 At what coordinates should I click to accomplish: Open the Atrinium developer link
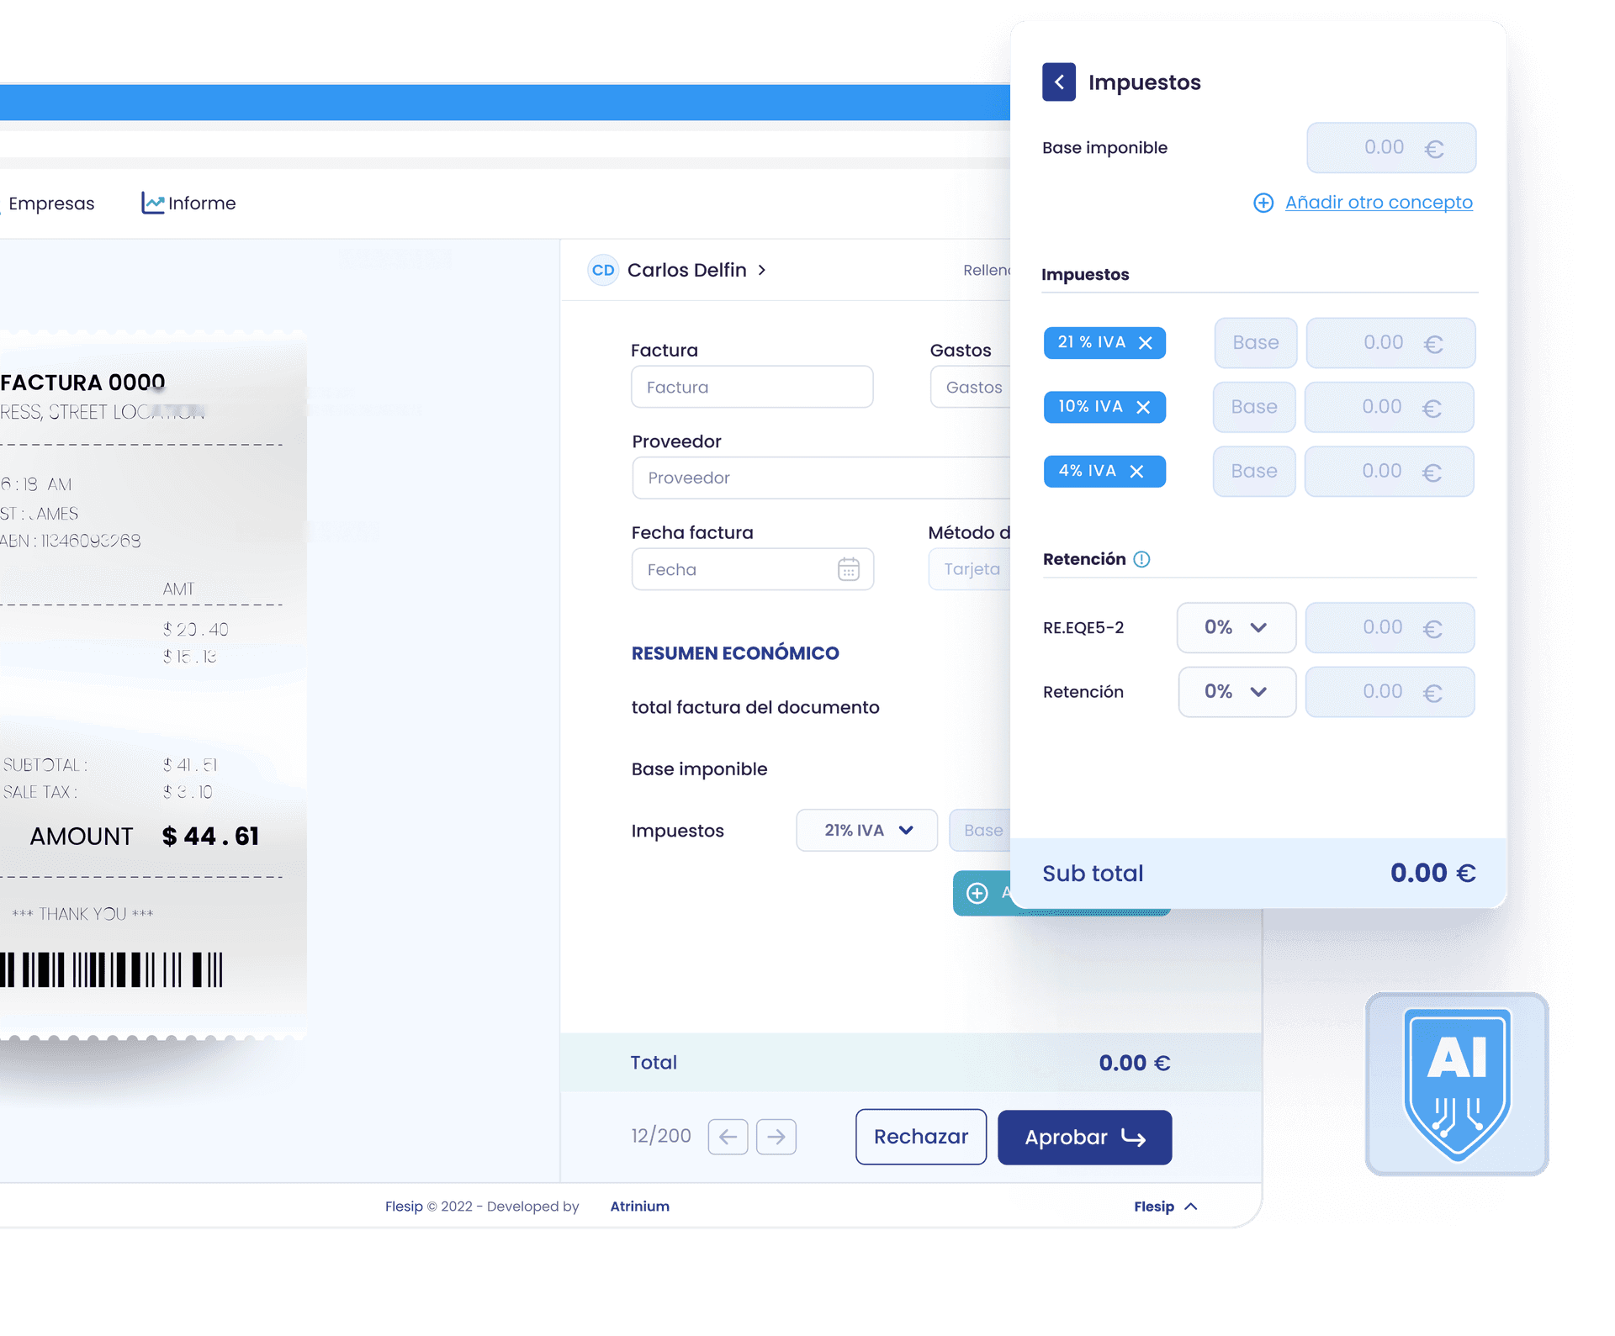(640, 1207)
